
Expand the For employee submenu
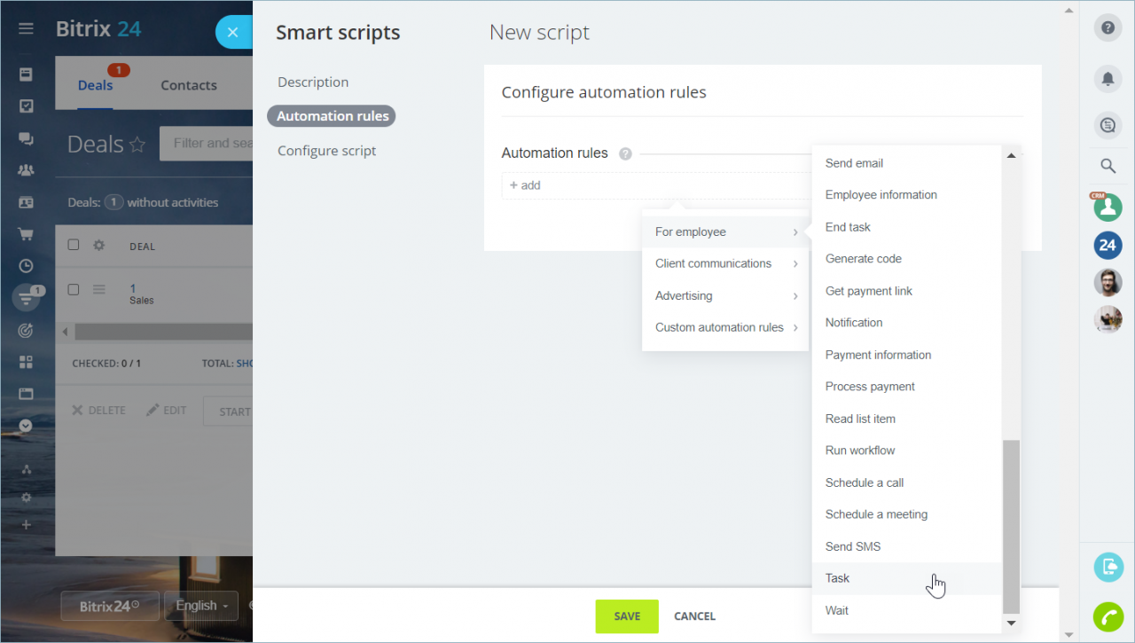pyautogui.click(x=725, y=232)
